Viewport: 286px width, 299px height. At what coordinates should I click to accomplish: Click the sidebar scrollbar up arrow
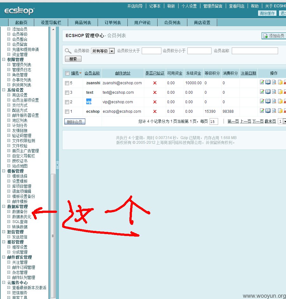pos(53,29)
